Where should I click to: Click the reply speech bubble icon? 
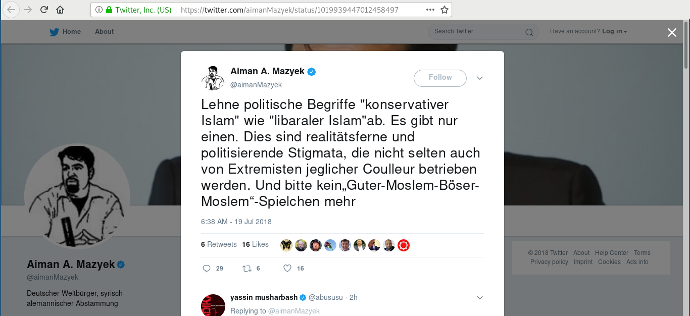click(207, 269)
